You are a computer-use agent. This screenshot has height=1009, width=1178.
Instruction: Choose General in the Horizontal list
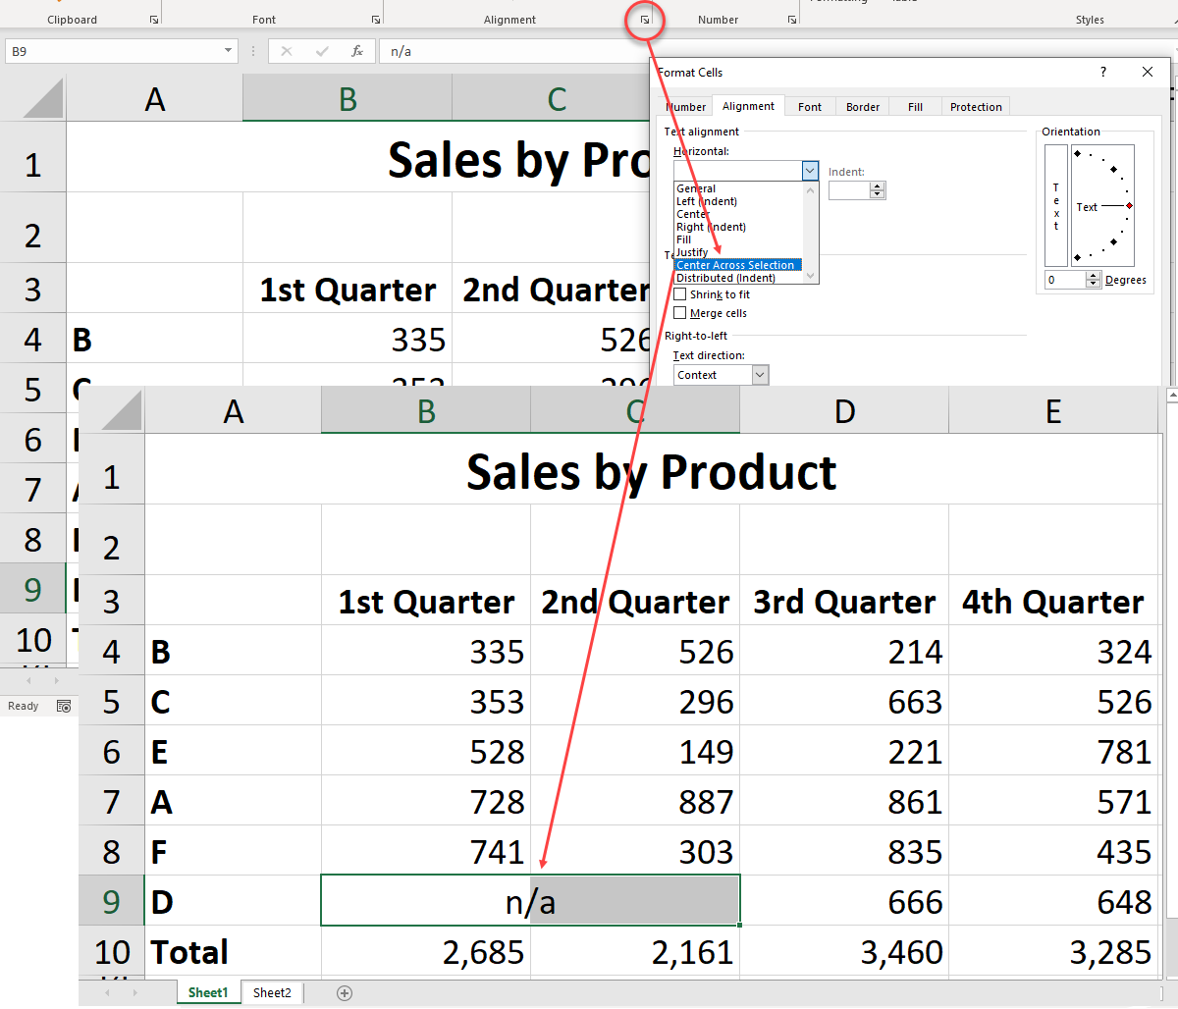click(x=738, y=188)
